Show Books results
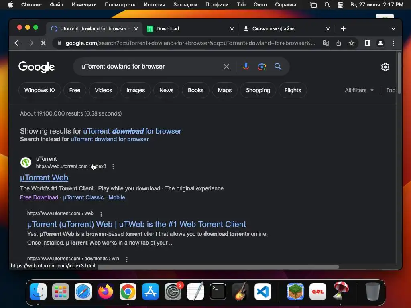 (195, 90)
